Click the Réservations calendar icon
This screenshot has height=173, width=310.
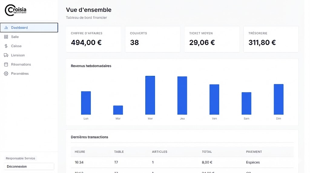coord(6,64)
